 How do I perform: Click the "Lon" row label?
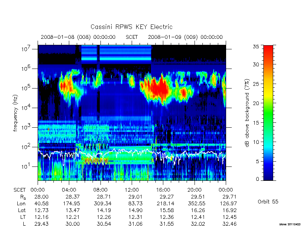pos(21,203)
